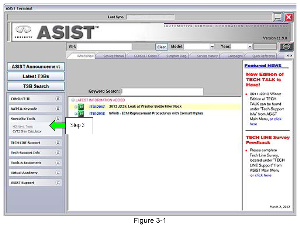
Task: Collapse the Specialty Tools sidebar section
Action: point(58,118)
